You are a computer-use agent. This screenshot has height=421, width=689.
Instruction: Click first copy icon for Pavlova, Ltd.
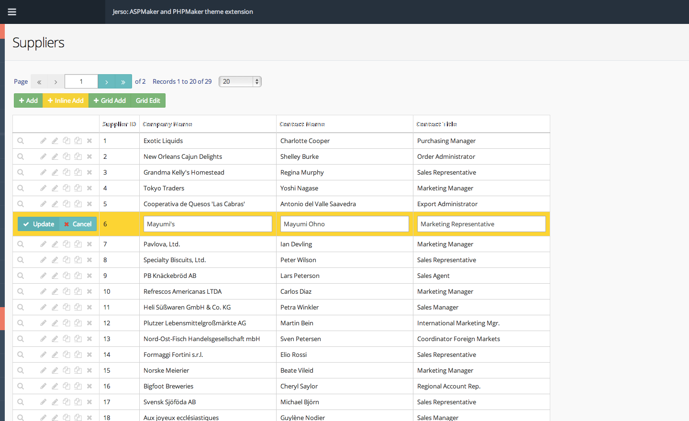click(x=67, y=244)
